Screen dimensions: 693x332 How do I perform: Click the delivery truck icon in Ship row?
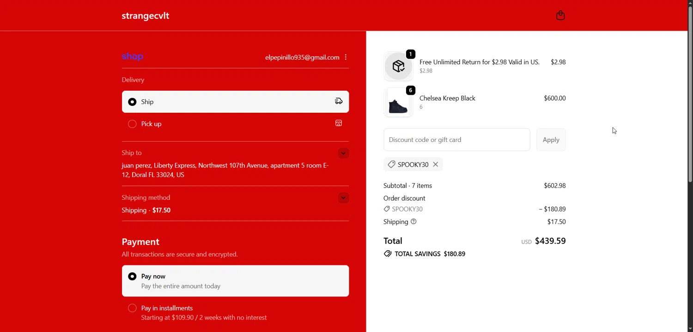click(x=339, y=101)
